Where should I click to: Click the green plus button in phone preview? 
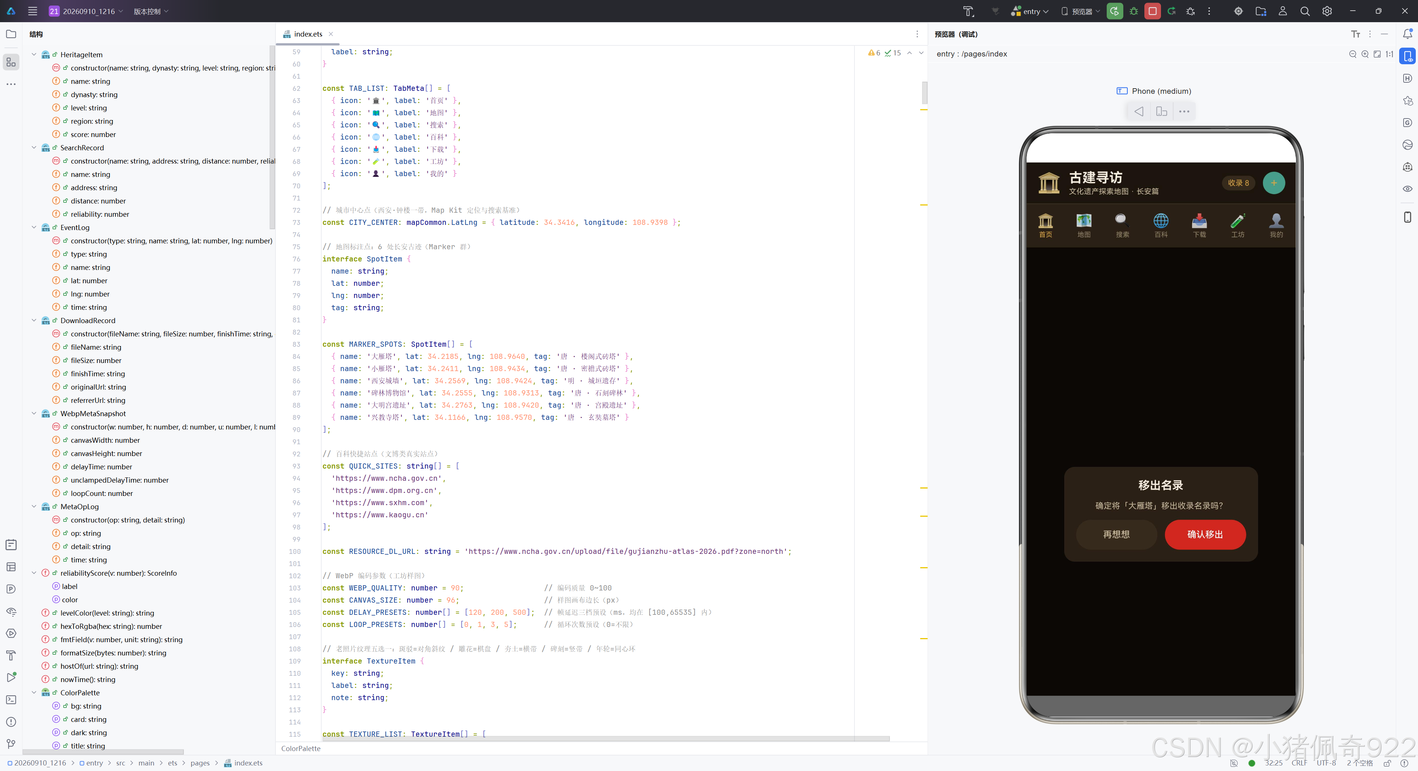click(1274, 183)
